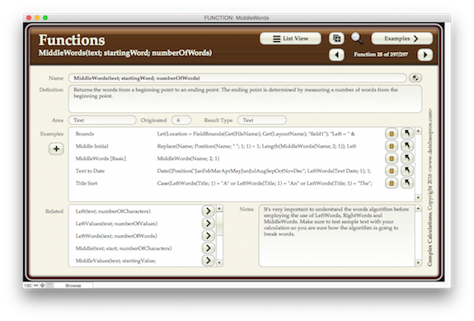Go to the related function LeftValues
Viewport: 474px width, 321px height.
coord(209,224)
